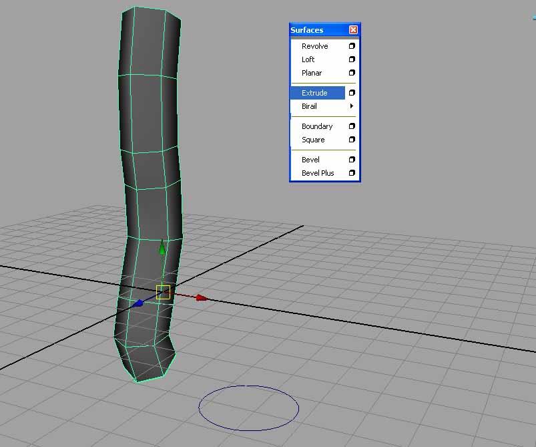The image size is (536, 447).
Task: Open the Bevel Plus options box icon
Action: [x=352, y=173]
